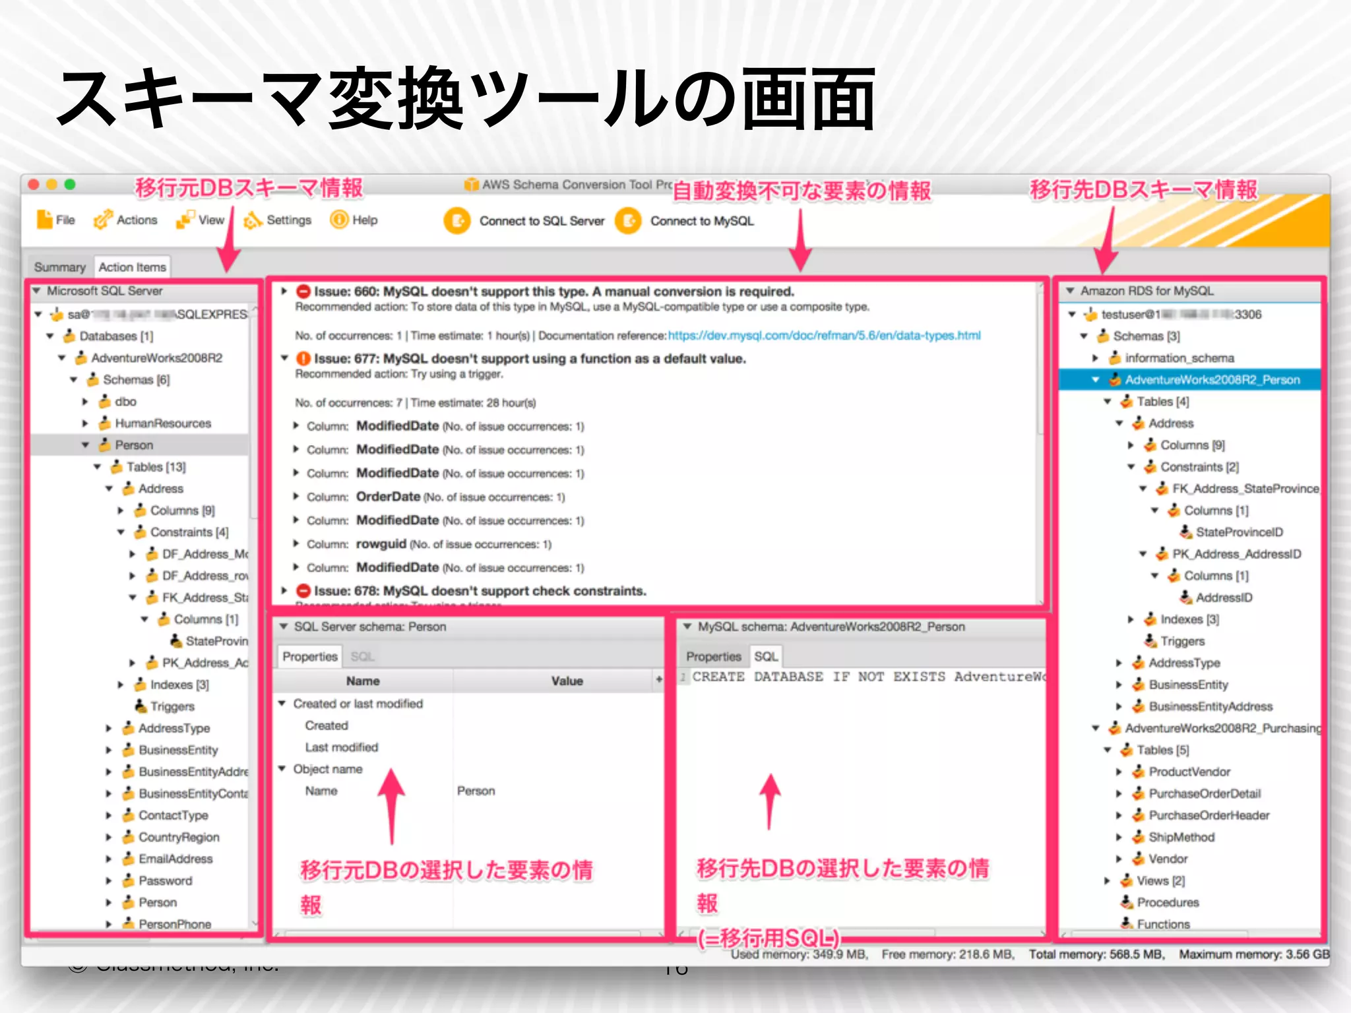Screen dimensions: 1351x1013
Task: Collapse the Amazon RDS for MySQL panel
Action: (1070, 290)
